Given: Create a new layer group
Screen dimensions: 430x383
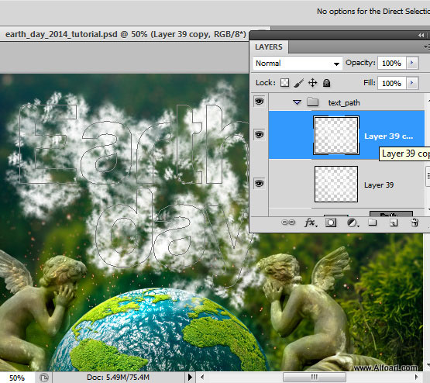Looking at the screenshot, I should click(x=372, y=223).
